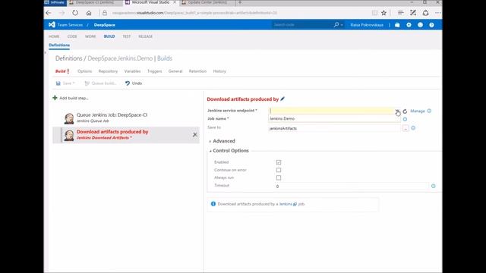Remove the Download artifacts step with X

[x=195, y=135]
